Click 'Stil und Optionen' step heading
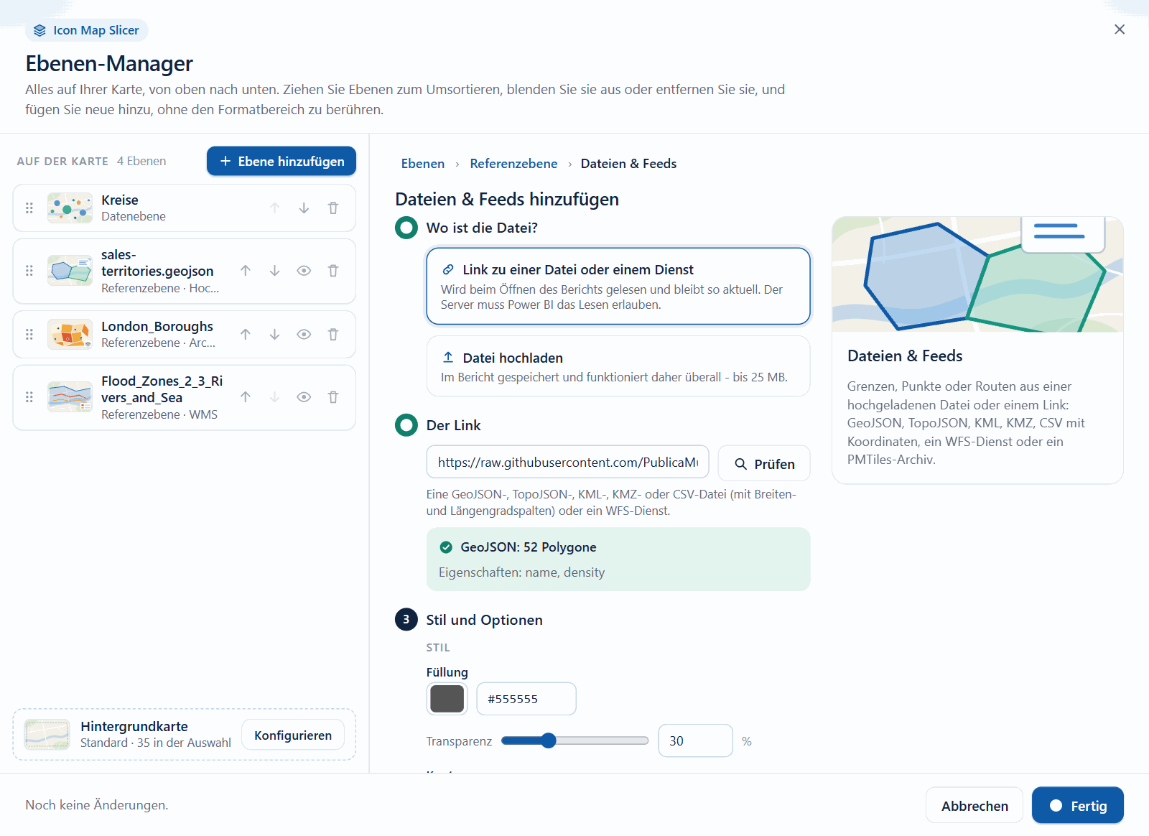The height and width of the screenshot is (836, 1149). pos(485,620)
